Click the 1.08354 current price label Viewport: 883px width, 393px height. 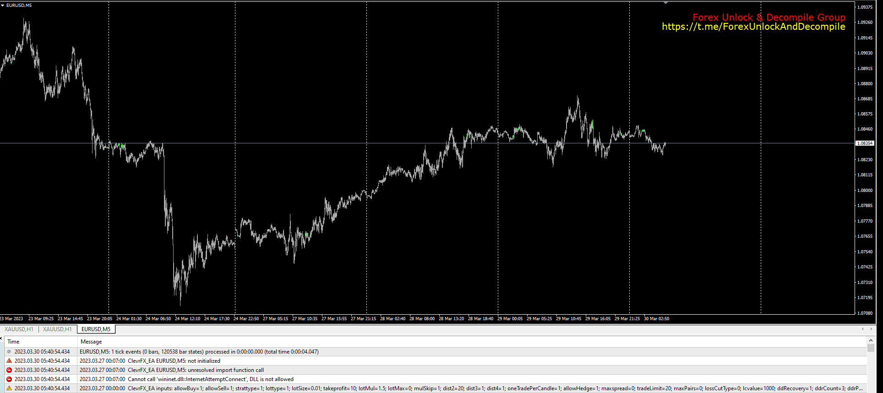pyautogui.click(x=865, y=143)
